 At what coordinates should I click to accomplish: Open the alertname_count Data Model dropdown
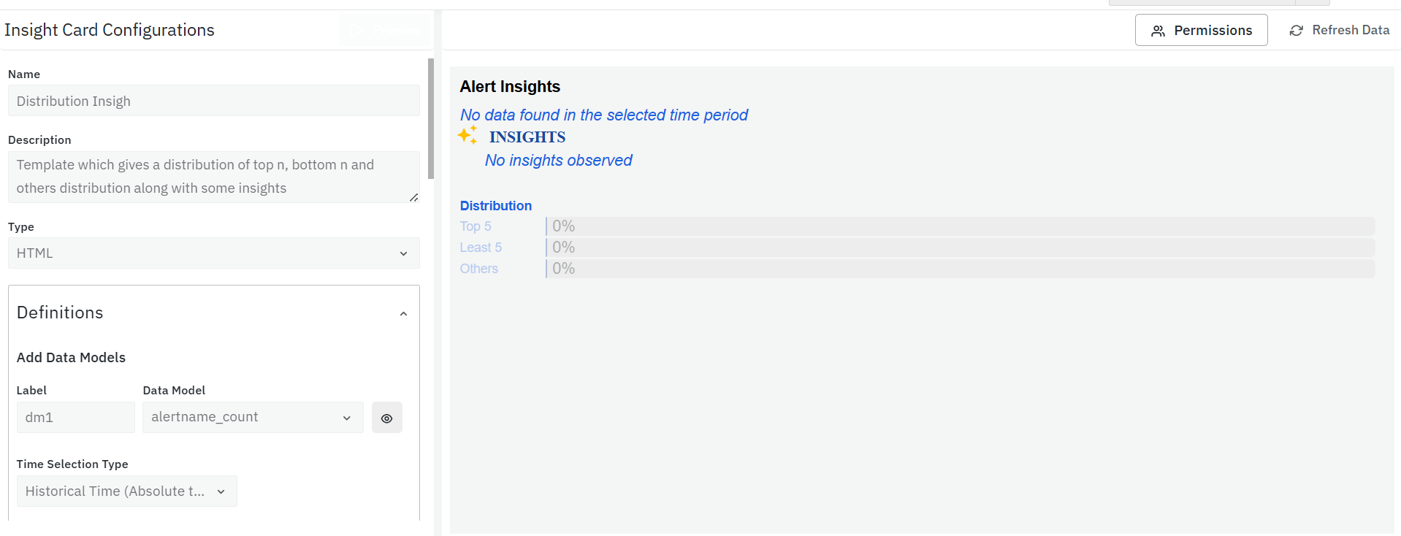252,418
